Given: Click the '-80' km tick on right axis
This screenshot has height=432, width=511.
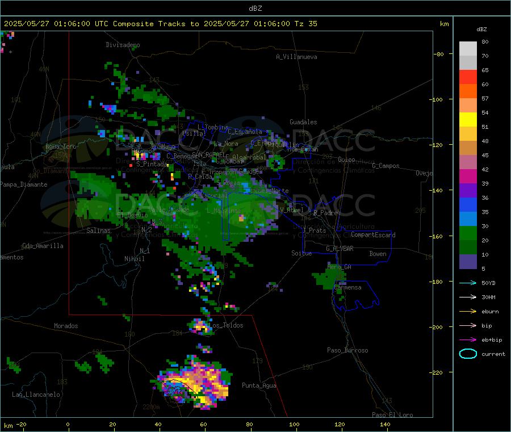Looking at the screenshot, I should click(438, 54).
